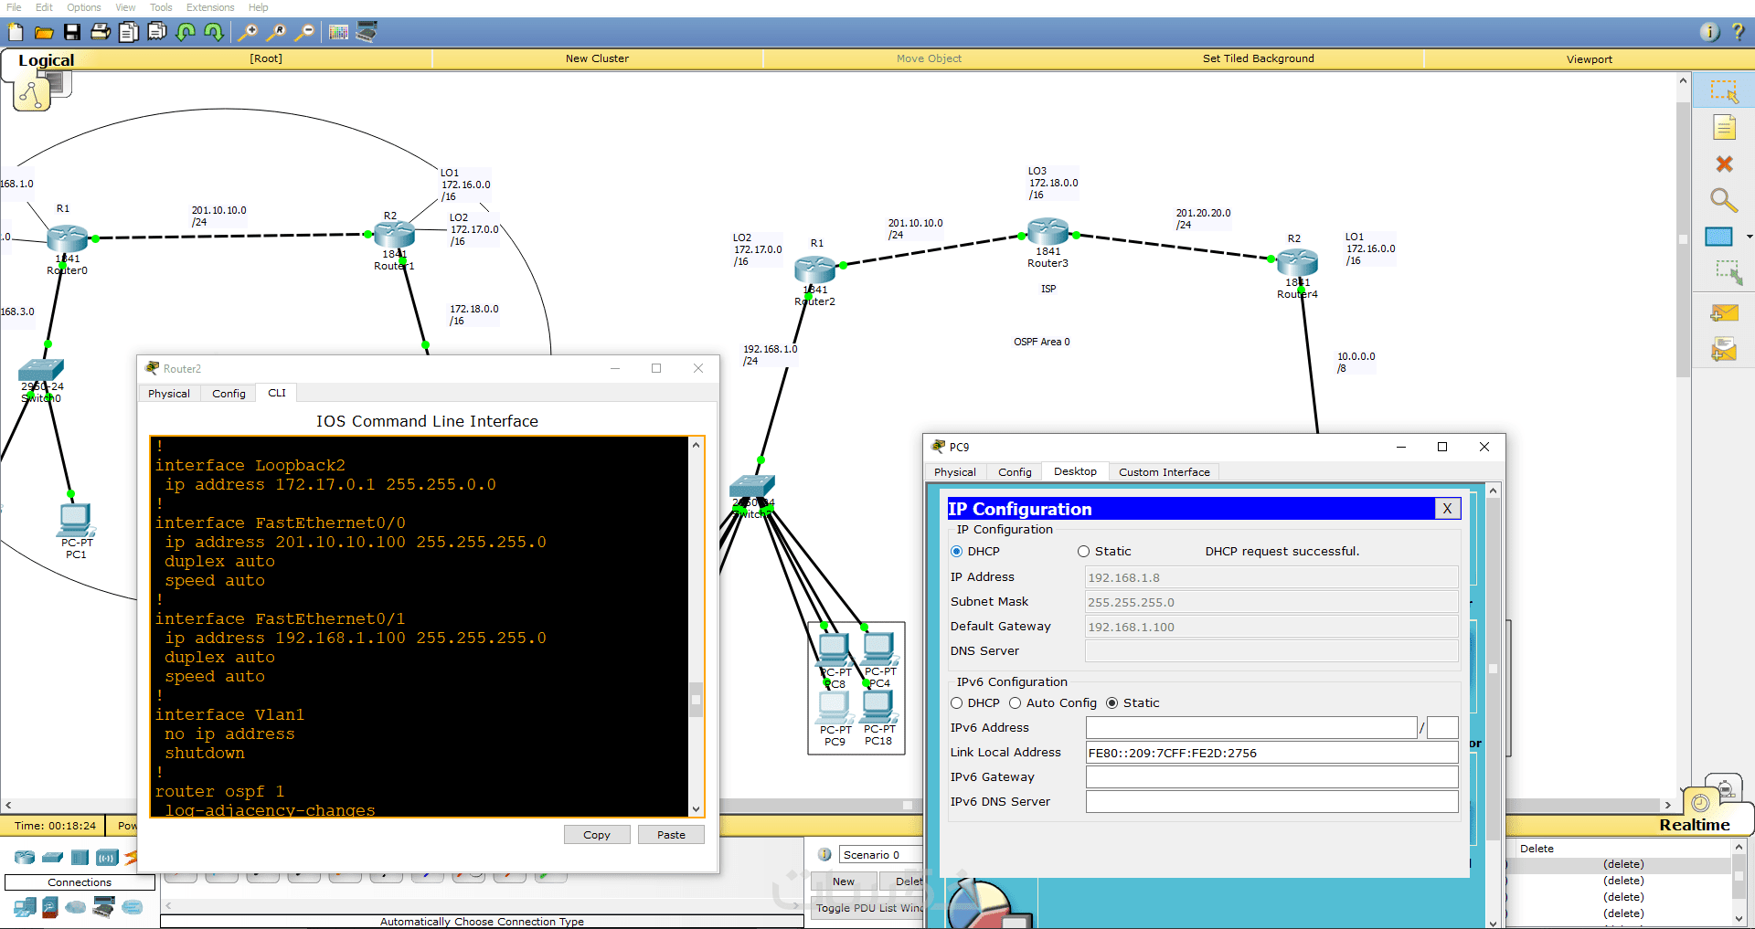The width and height of the screenshot is (1755, 929).
Task: Select Static under IPv6 Configuration
Action: pos(1111,703)
